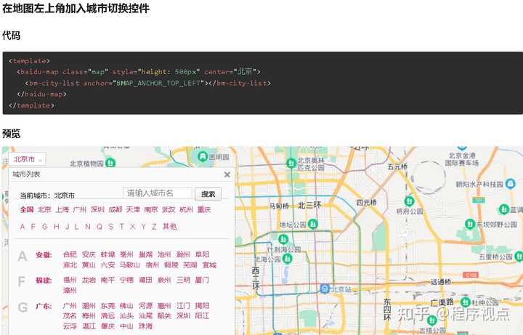Click the 地坛公园 green marker
This screenshot has height=335, width=523.
[312, 224]
